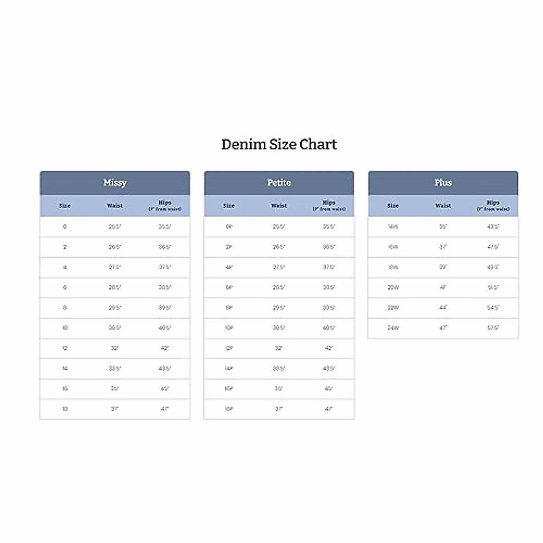Click Waist column header in Missy table

coord(114,206)
